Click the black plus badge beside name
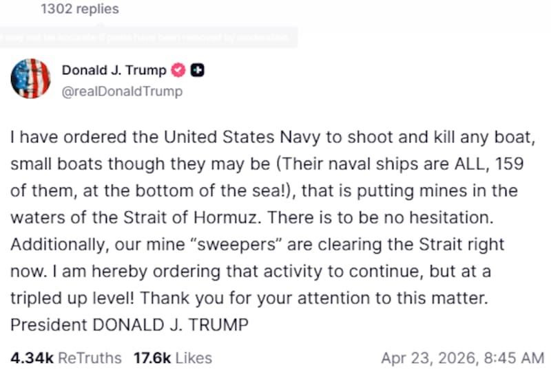The width and height of the screenshot is (551, 372). click(x=197, y=70)
